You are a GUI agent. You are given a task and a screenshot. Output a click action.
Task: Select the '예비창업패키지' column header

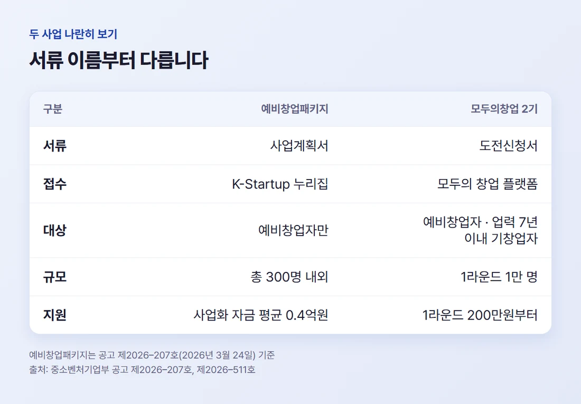[295, 109]
